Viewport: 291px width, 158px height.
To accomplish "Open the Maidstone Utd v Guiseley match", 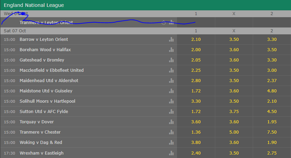I will coord(46,91).
